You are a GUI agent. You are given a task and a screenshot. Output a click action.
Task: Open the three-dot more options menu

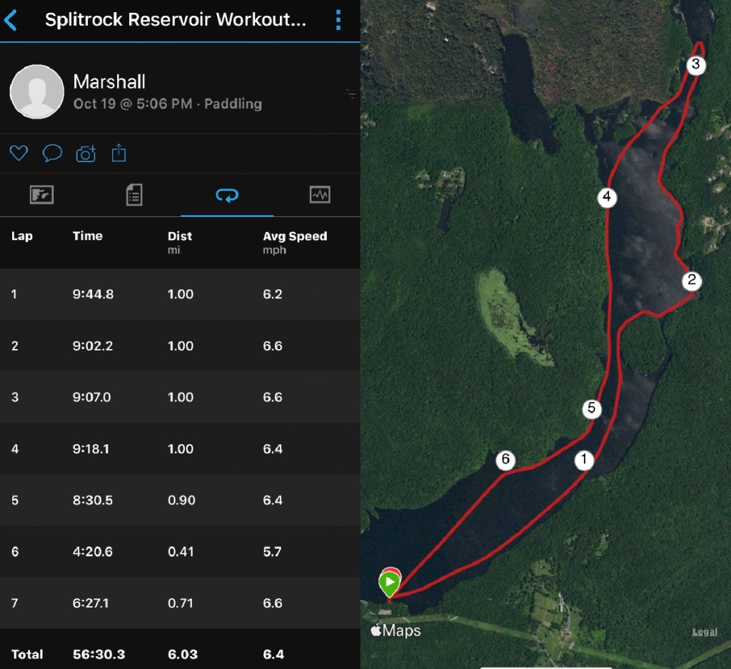[x=338, y=20]
